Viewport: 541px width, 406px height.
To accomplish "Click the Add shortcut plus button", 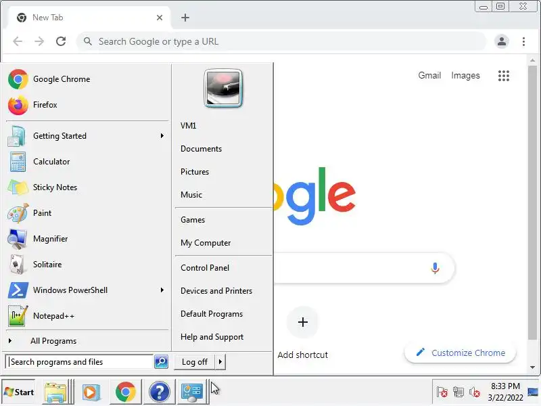I will [303, 323].
